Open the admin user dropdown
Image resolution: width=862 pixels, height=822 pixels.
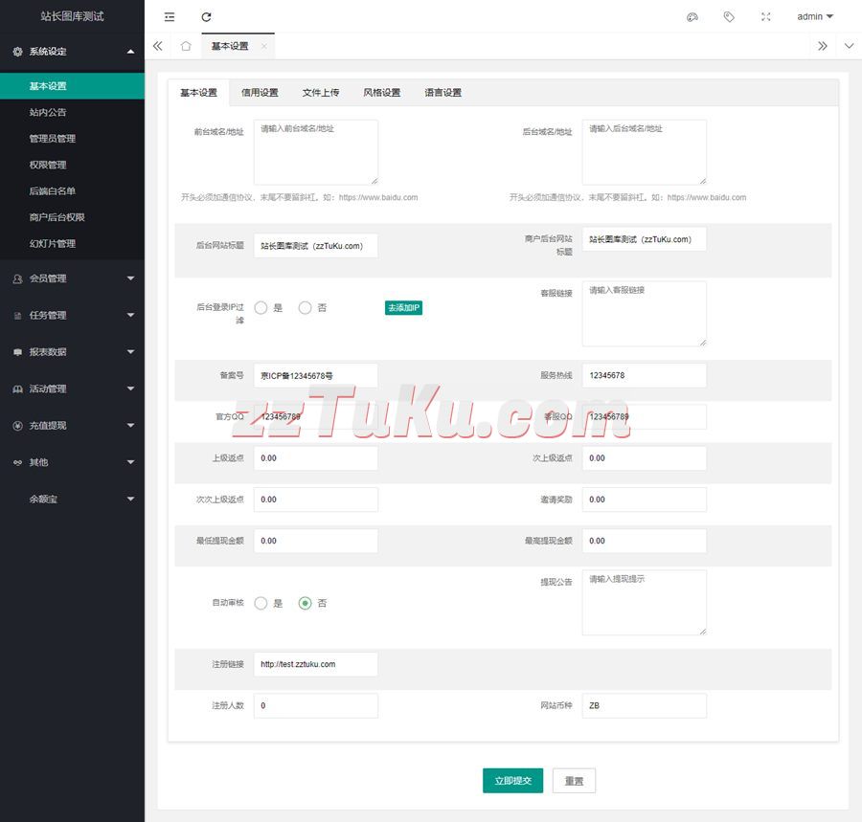(815, 17)
